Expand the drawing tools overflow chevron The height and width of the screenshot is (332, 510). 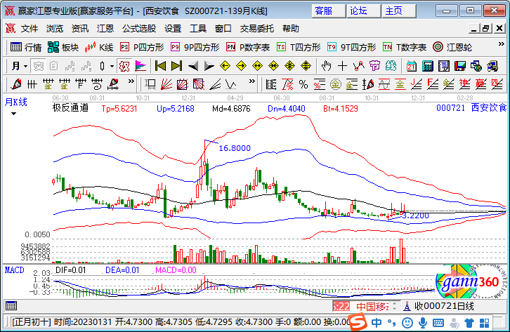131,81
